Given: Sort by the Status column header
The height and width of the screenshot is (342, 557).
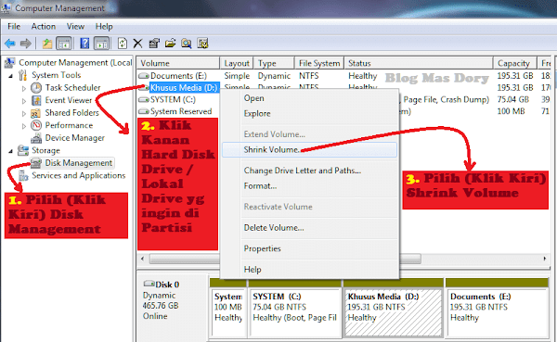Looking at the screenshot, I should (x=419, y=63).
